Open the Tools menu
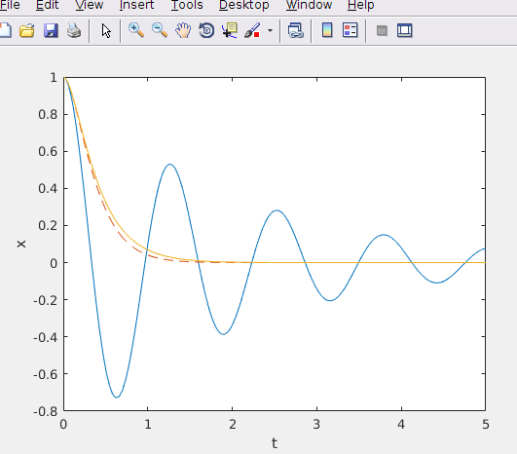The height and width of the screenshot is (454, 517). (x=187, y=5)
